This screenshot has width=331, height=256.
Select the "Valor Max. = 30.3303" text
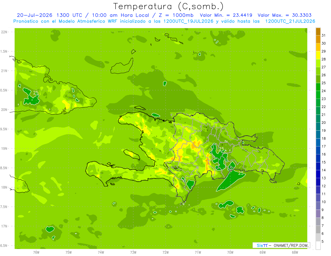(x=285, y=15)
